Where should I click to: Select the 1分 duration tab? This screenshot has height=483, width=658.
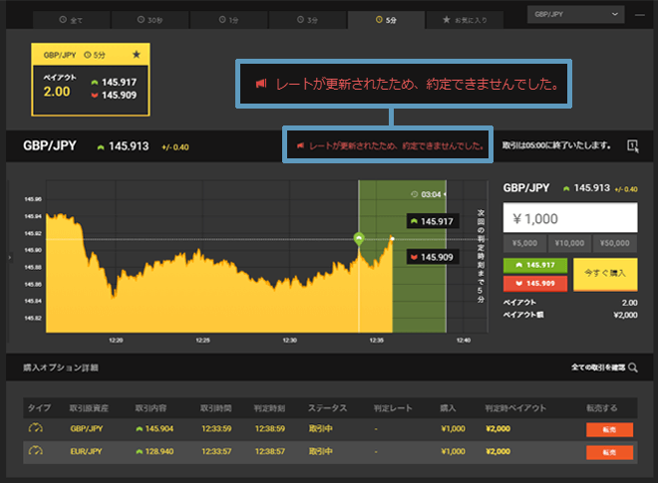click(x=228, y=20)
